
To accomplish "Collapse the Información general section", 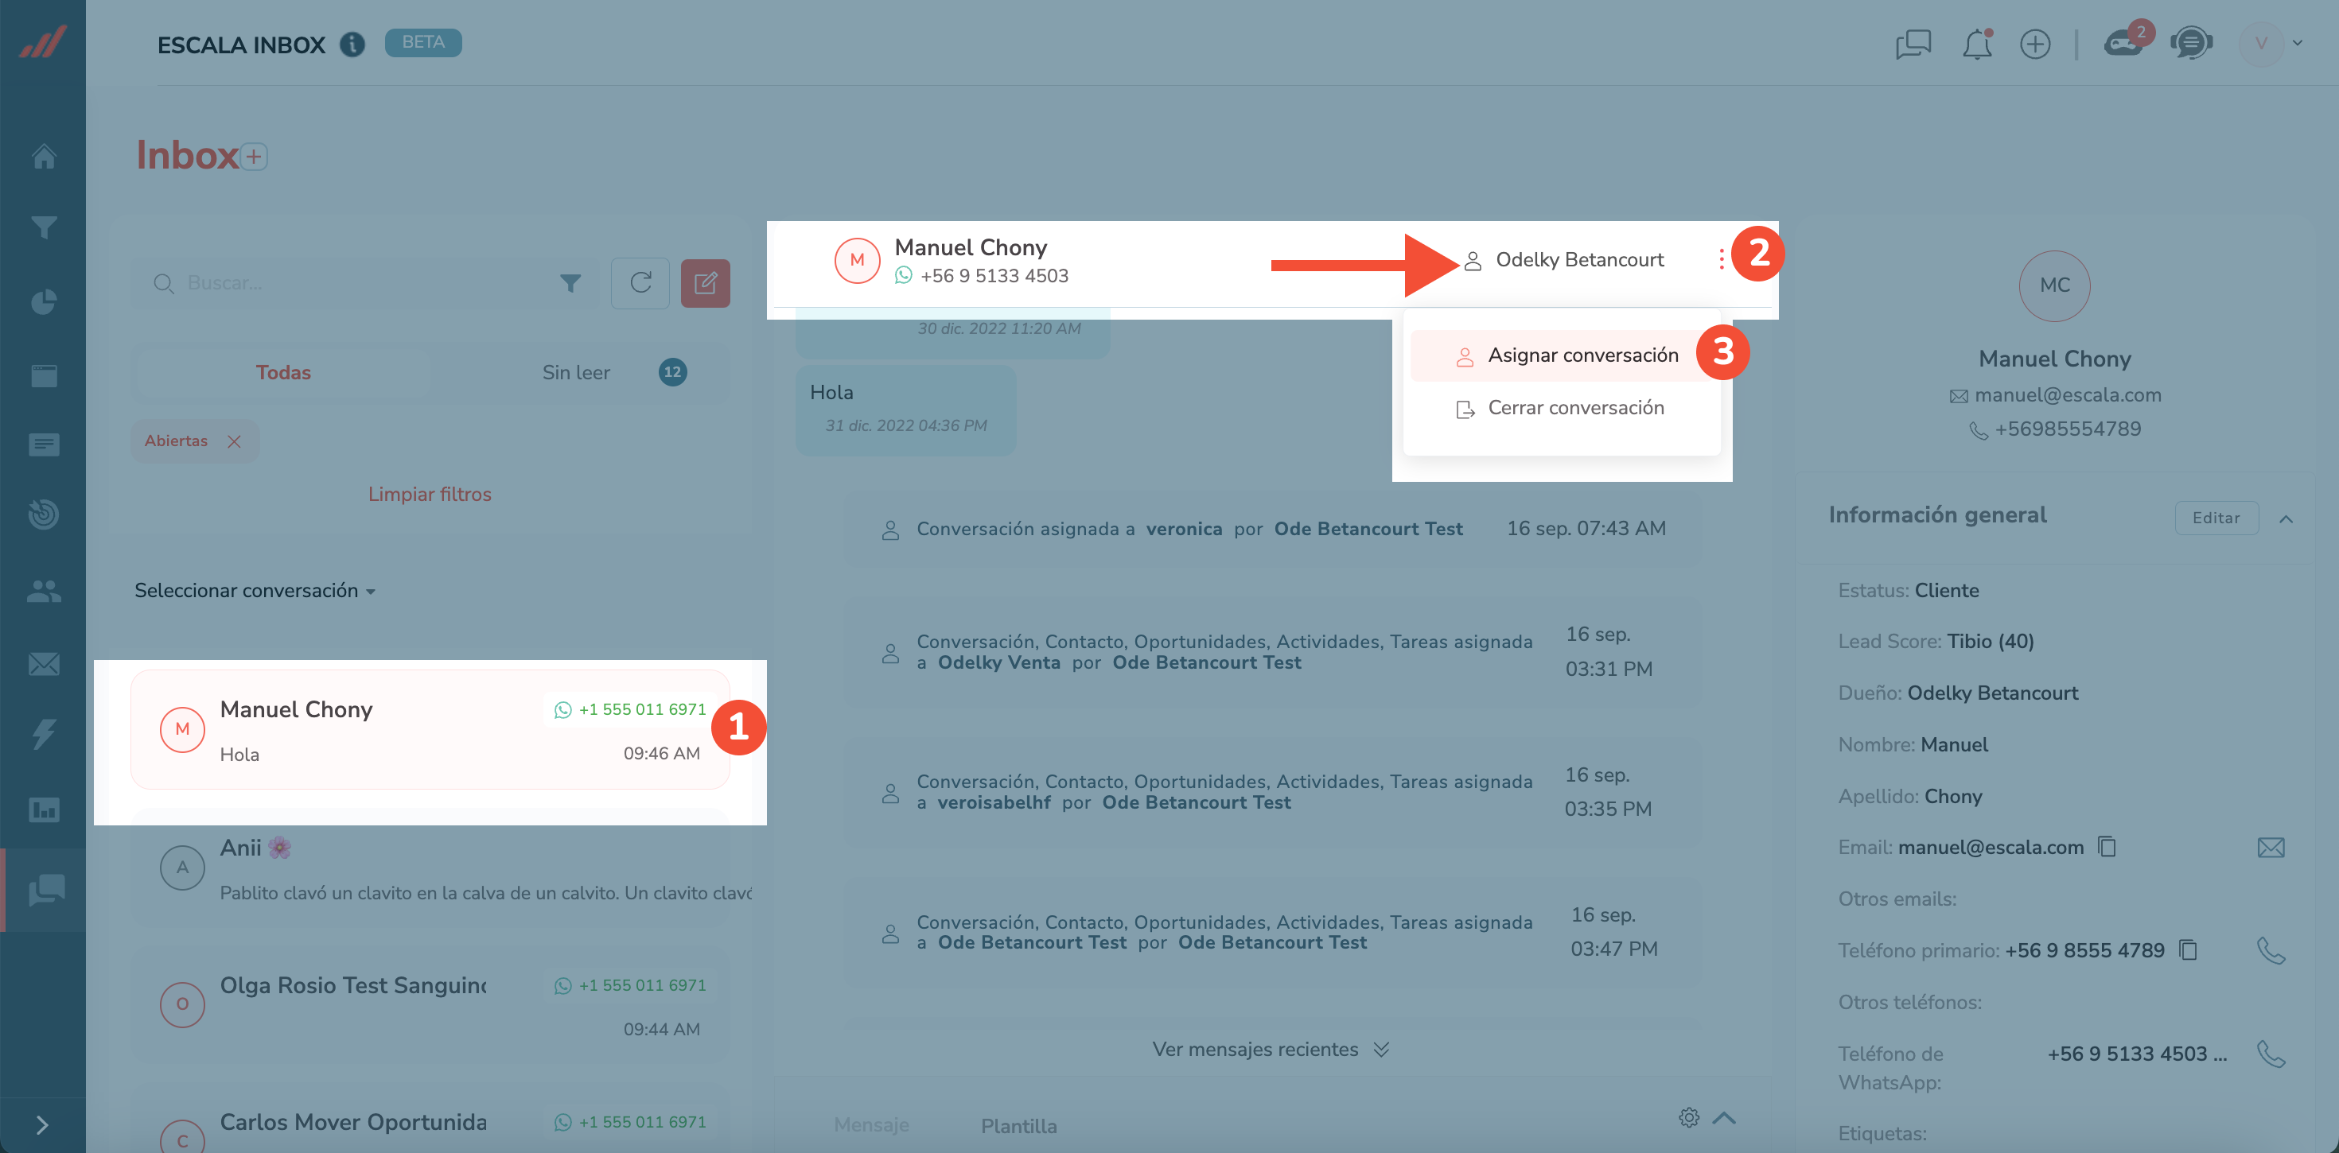I will tap(2286, 518).
